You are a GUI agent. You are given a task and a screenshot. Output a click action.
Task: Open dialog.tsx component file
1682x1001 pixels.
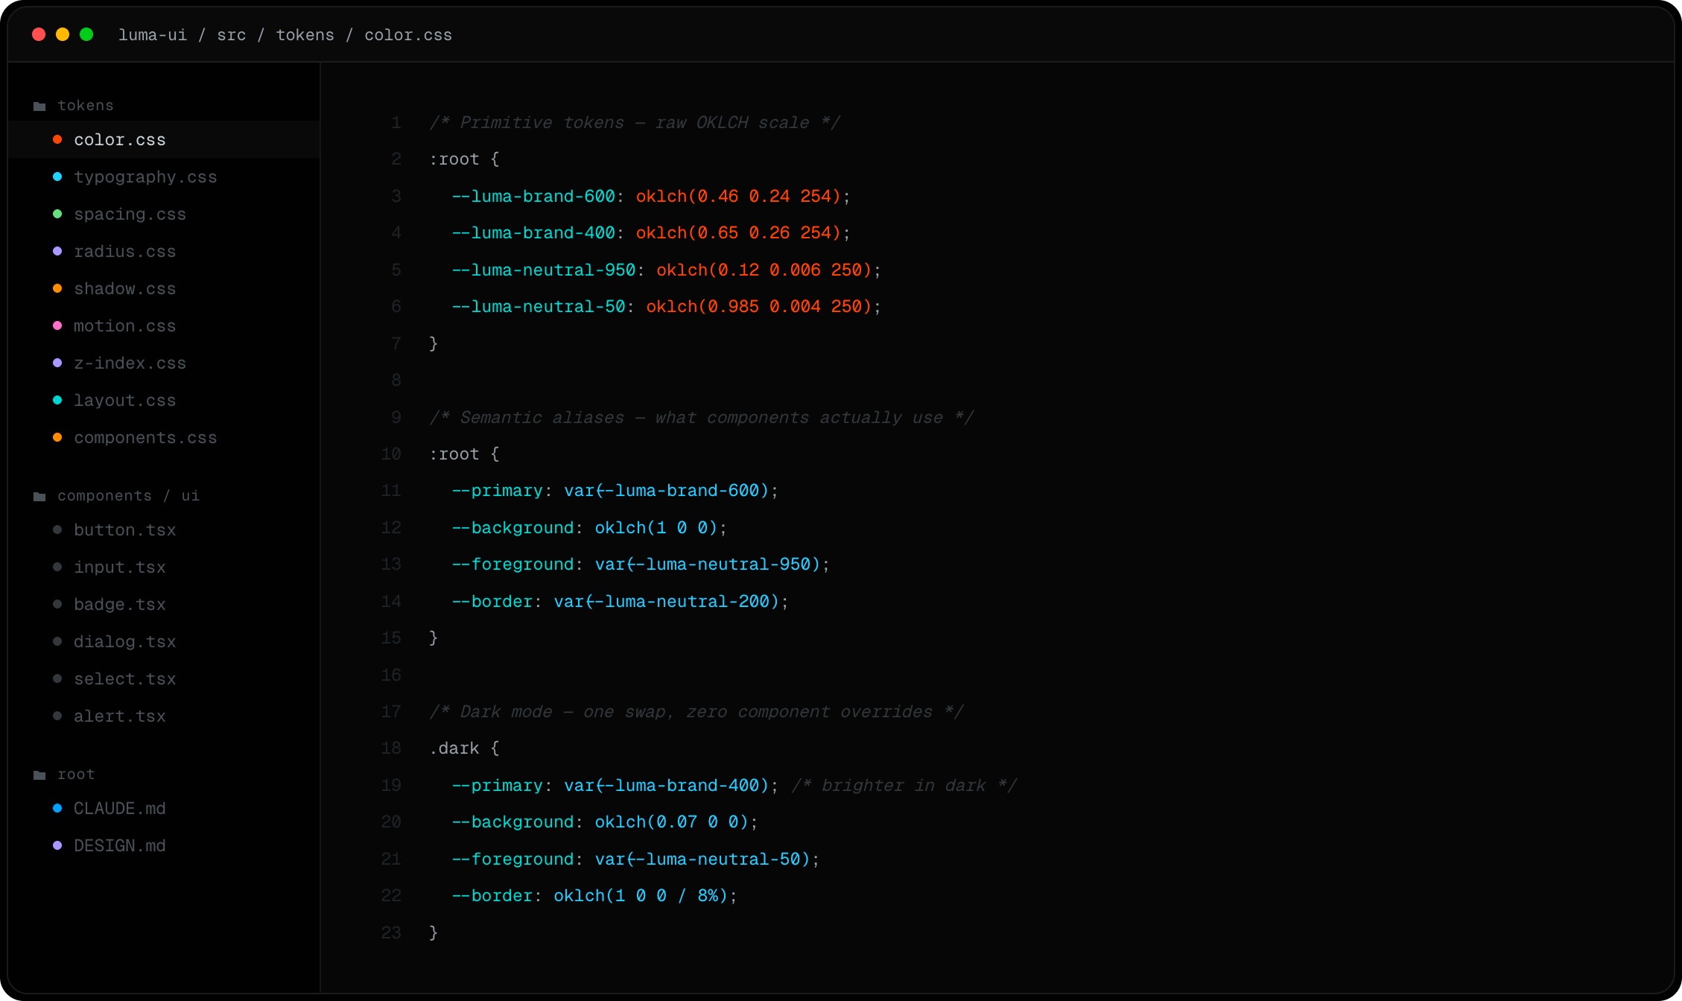click(x=164, y=641)
